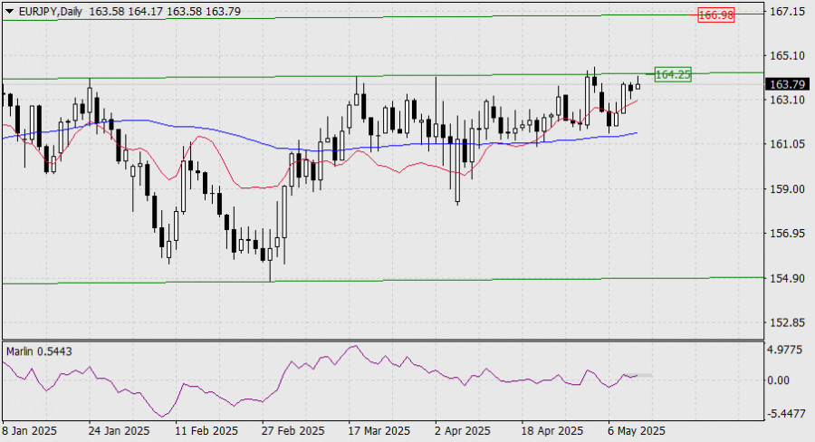Click the 152.85 price scale value

coord(787,322)
